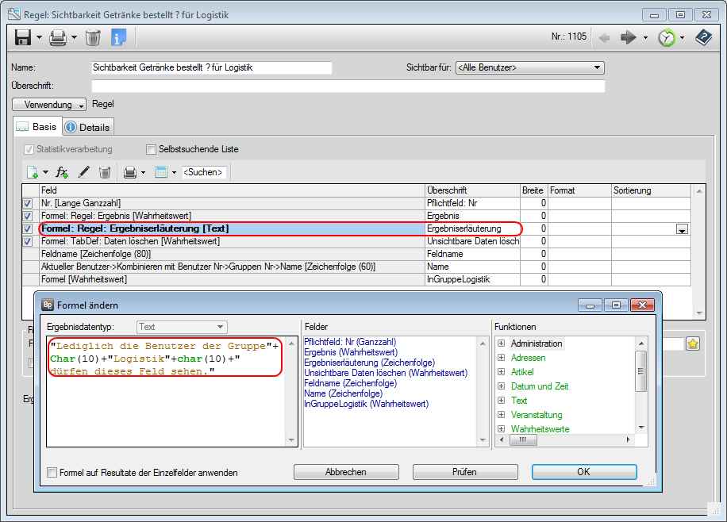Enable Formel auf Resultate der Einzelfelder anwenden
This screenshot has width=727, height=522.
point(52,473)
